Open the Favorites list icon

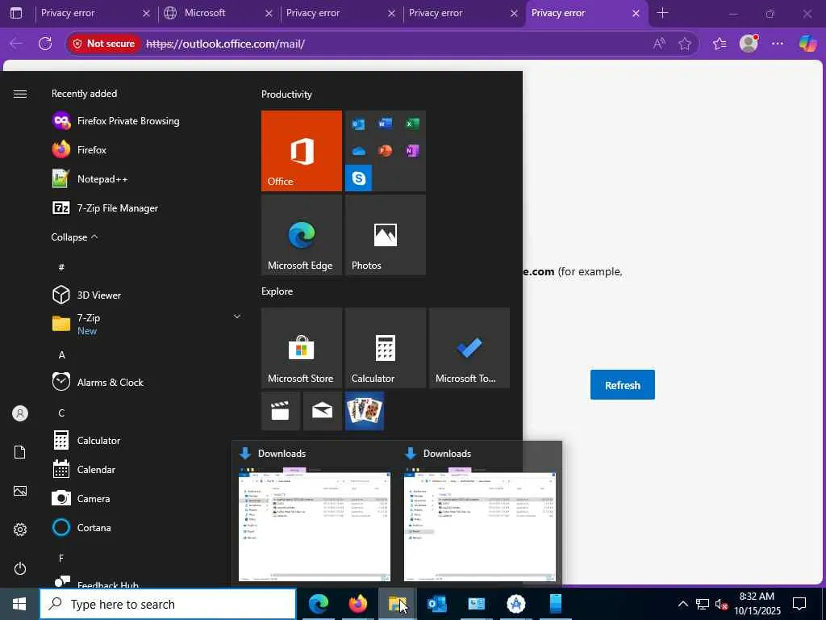click(x=720, y=44)
